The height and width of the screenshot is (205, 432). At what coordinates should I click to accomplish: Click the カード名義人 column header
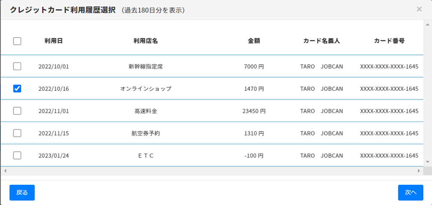tap(321, 41)
